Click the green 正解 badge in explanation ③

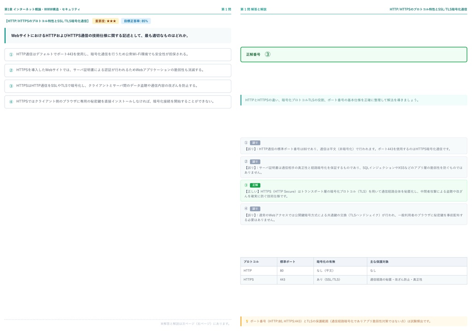255,185
